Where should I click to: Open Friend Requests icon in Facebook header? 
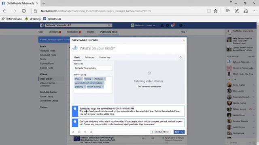coord(162,25)
